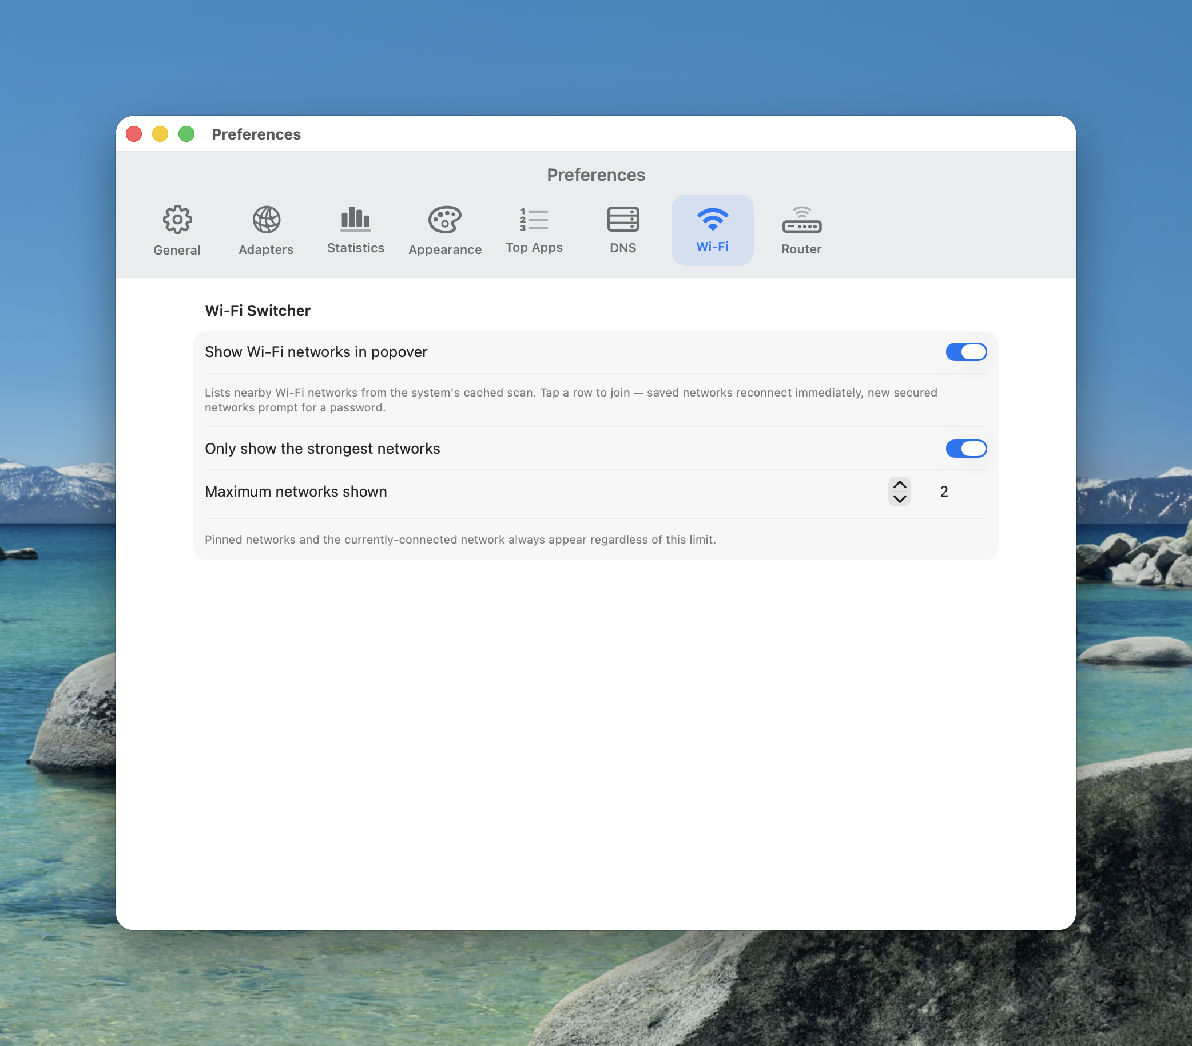This screenshot has width=1192, height=1046.
Task: Open the Statistics bar chart tab
Action: pos(355,231)
